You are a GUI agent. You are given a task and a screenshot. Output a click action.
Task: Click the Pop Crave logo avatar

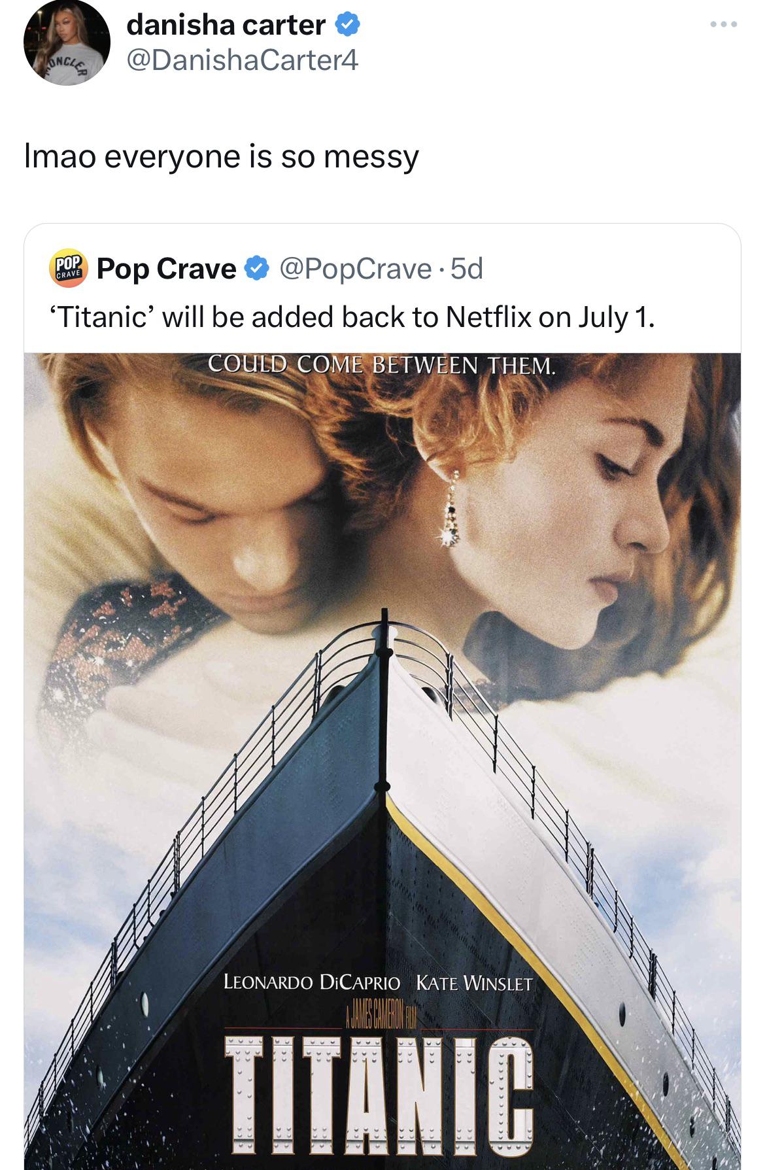(68, 268)
